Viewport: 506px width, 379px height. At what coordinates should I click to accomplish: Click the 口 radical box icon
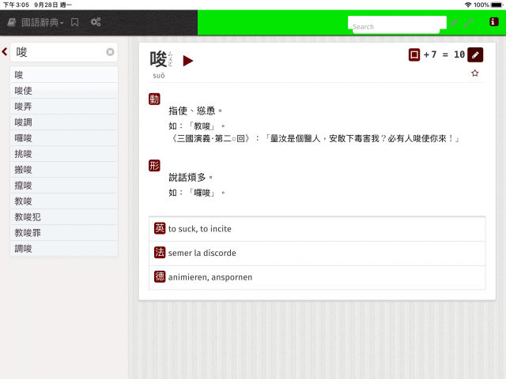[414, 54]
